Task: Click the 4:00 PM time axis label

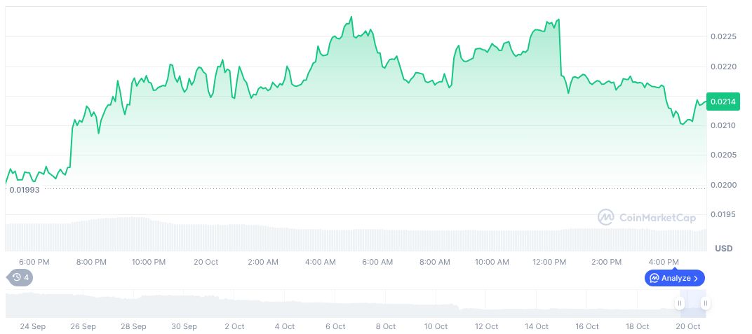Action: [664, 262]
